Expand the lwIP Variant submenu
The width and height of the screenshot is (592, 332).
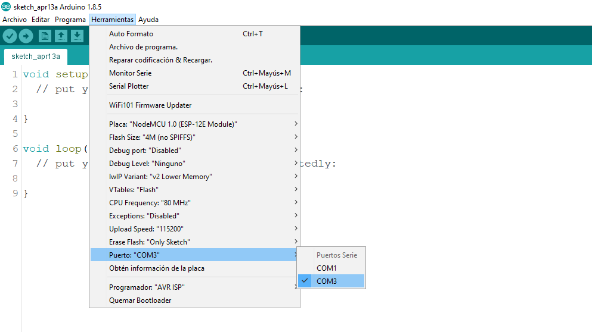point(194,176)
